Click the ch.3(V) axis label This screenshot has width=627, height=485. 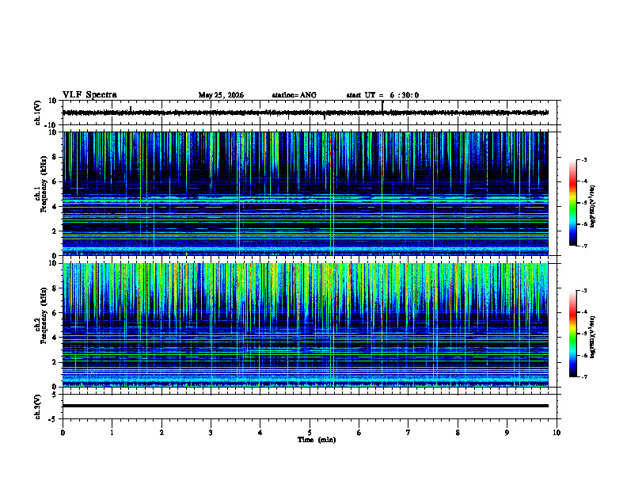(x=37, y=407)
